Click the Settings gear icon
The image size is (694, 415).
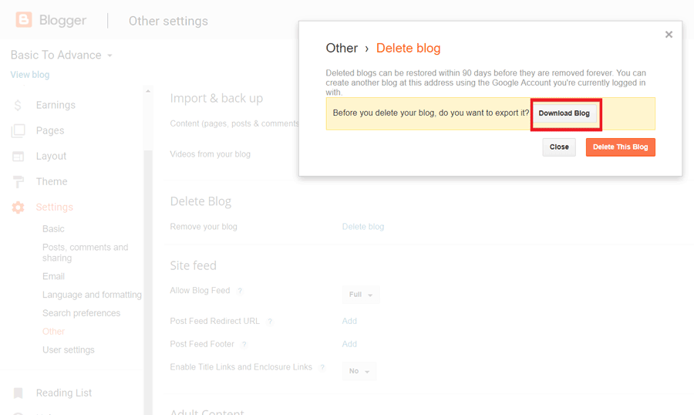[18, 207]
